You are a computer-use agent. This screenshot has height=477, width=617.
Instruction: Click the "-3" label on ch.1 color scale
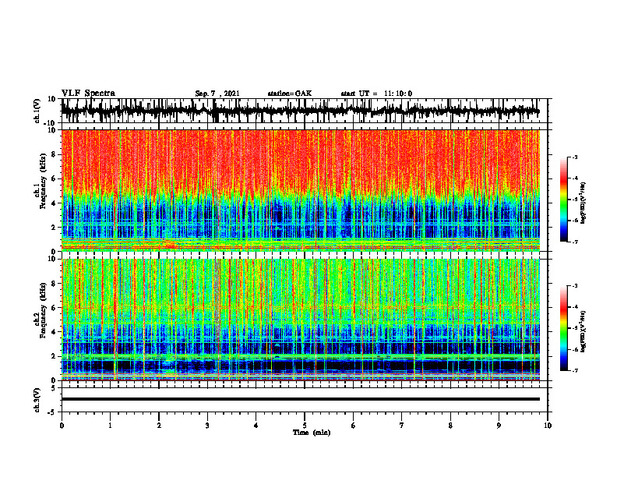click(x=574, y=157)
